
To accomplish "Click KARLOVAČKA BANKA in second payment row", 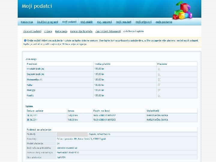I will point(157,120).
